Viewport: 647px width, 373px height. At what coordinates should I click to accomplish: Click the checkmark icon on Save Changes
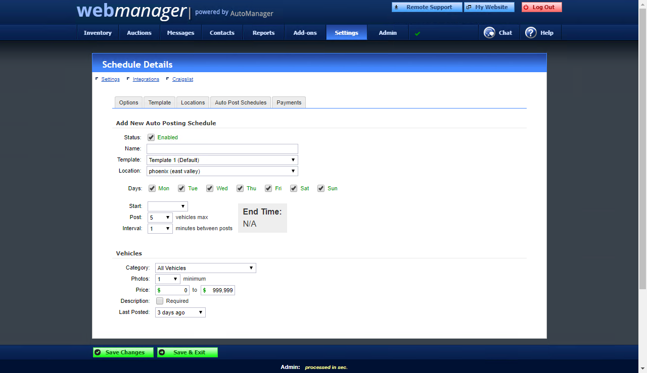click(x=98, y=352)
